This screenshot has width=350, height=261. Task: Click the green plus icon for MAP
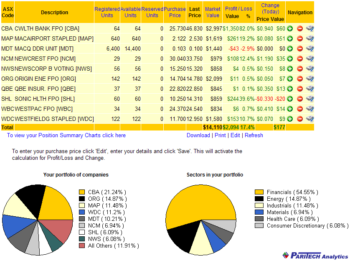point(290,38)
